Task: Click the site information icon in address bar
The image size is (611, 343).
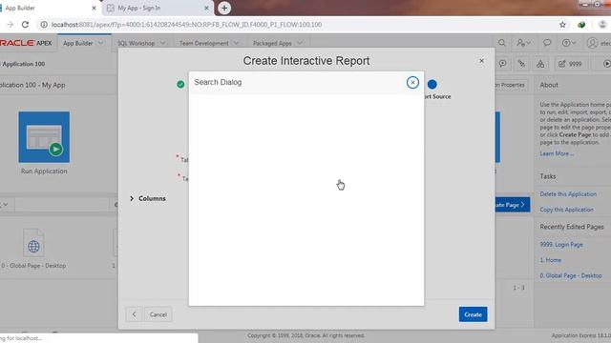Action: 44,25
